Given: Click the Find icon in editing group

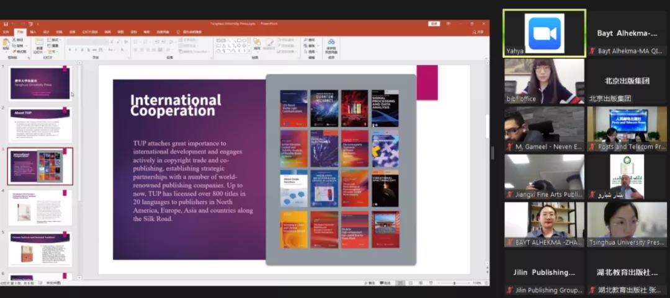Looking at the screenshot, I should pos(310,40).
